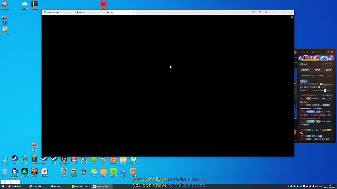Screen dimensions: 337x189
Task: Open the keyboard mapping icon in MuMu toolbar
Action: point(254,12)
